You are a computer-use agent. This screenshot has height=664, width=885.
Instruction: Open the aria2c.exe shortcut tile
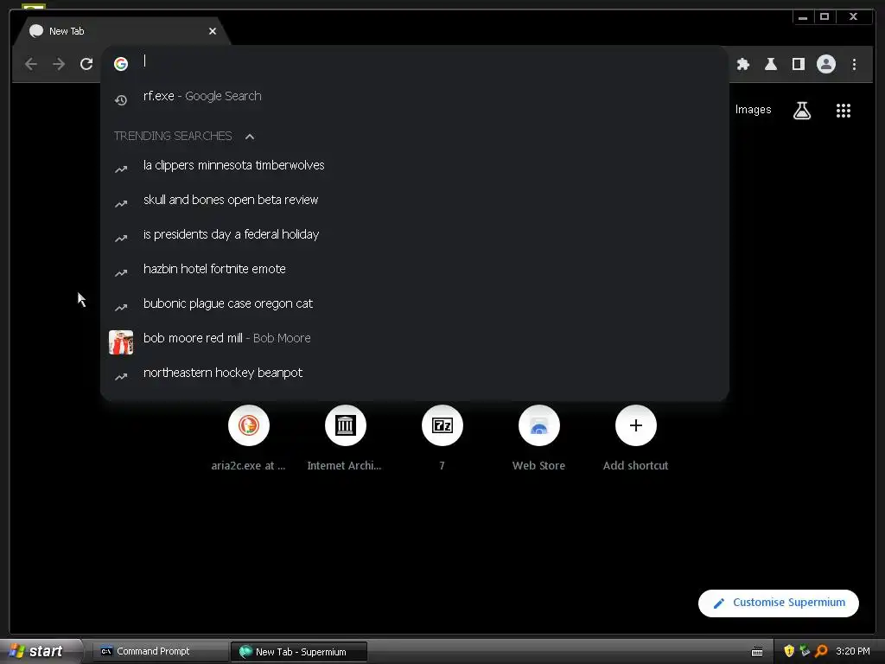pyautogui.click(x=248, y=437)
